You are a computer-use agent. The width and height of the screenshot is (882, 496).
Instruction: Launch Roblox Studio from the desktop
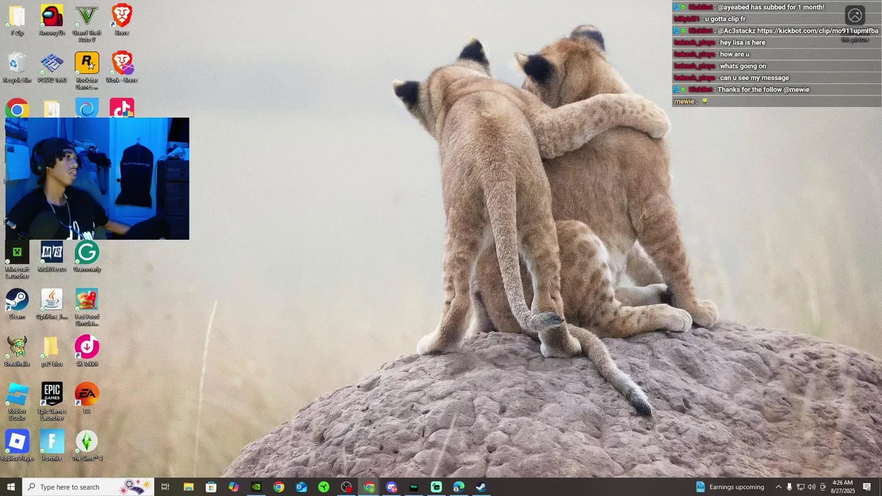[x=17, y=402]
